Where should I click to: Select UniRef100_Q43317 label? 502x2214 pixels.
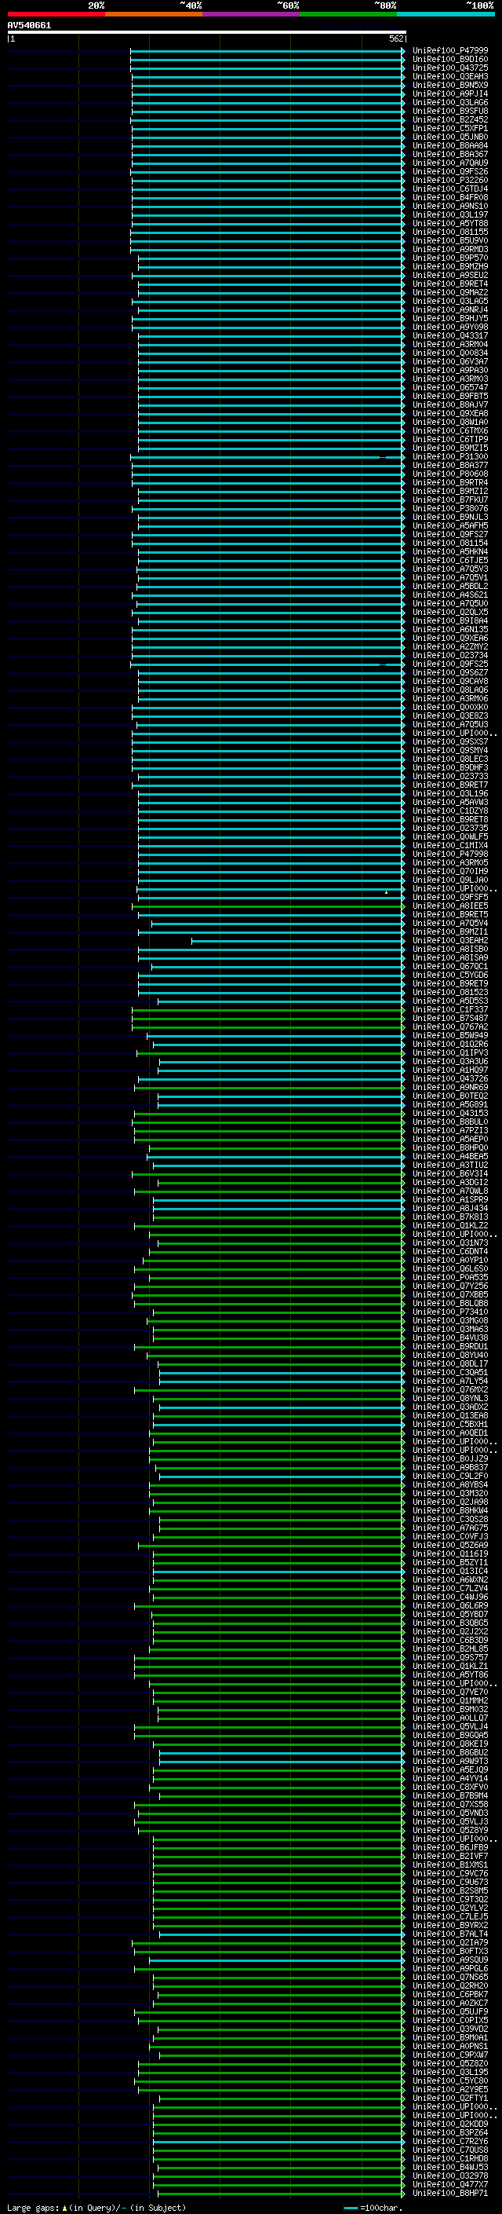[450, 335]
